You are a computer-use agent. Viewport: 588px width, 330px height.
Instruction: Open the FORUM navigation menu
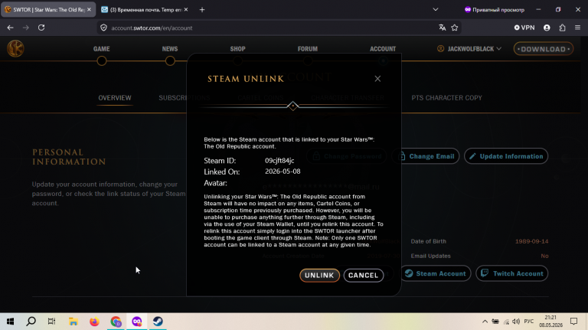308,49
